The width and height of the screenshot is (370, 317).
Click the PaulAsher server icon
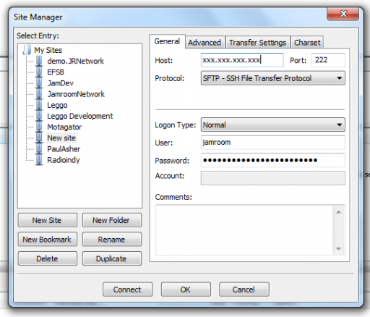pyautogui.click(x=39, y=149)
